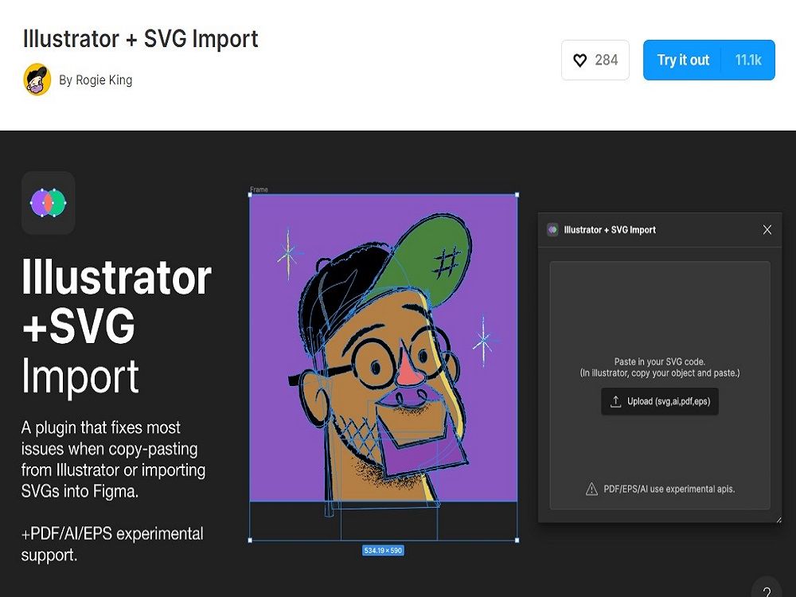
Task: Click the frame's top-right selection handle
Action: tap(517, 194)
